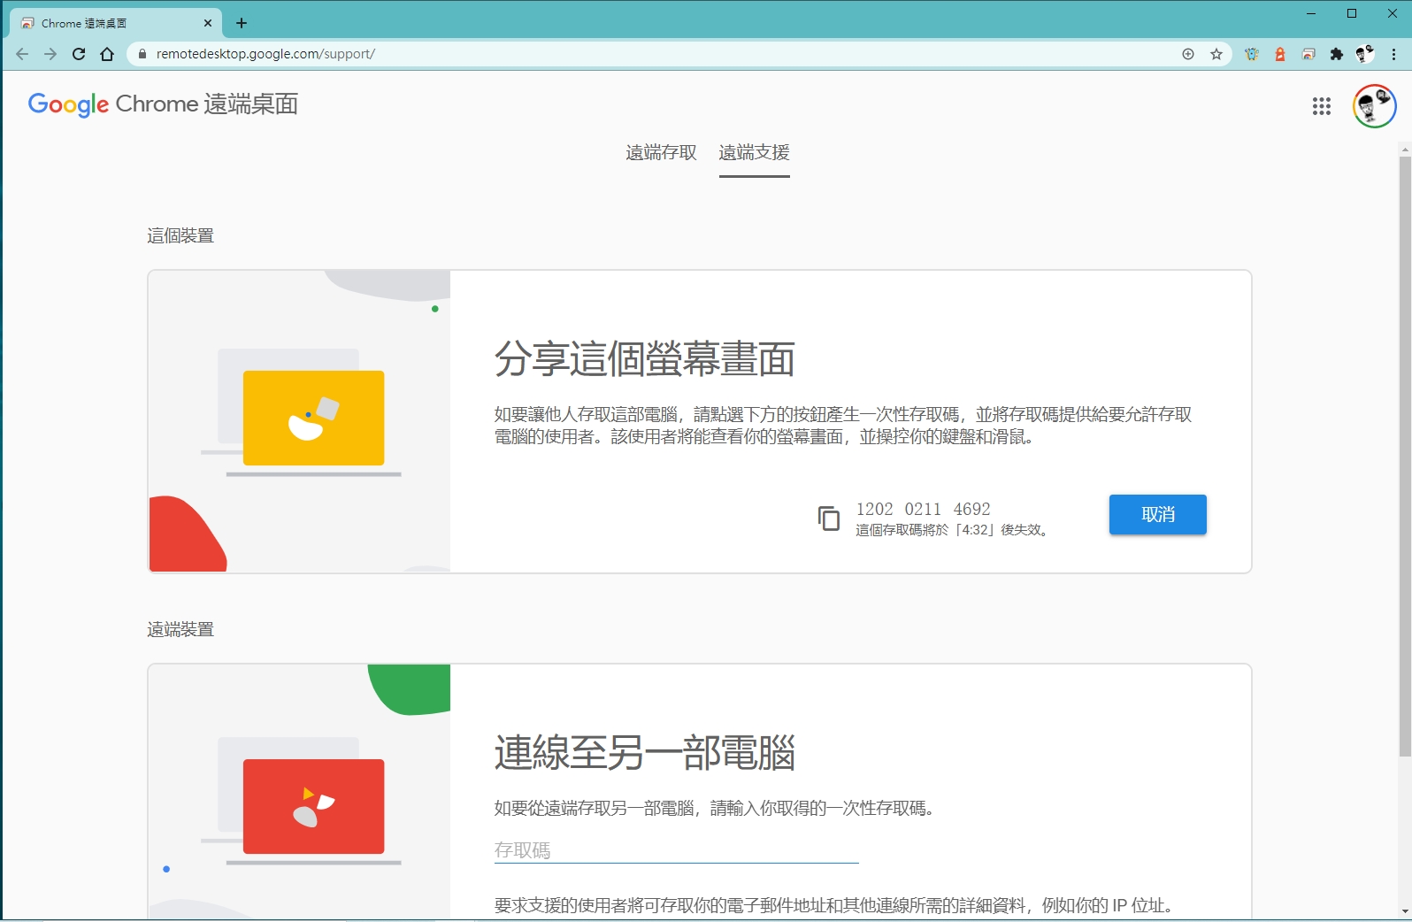Click the 取消 button
1412x922 pixels.
[x=1158, y=514]
